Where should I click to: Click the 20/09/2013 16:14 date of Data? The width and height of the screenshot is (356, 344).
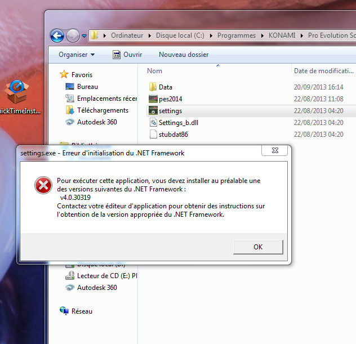pos(318,87)
